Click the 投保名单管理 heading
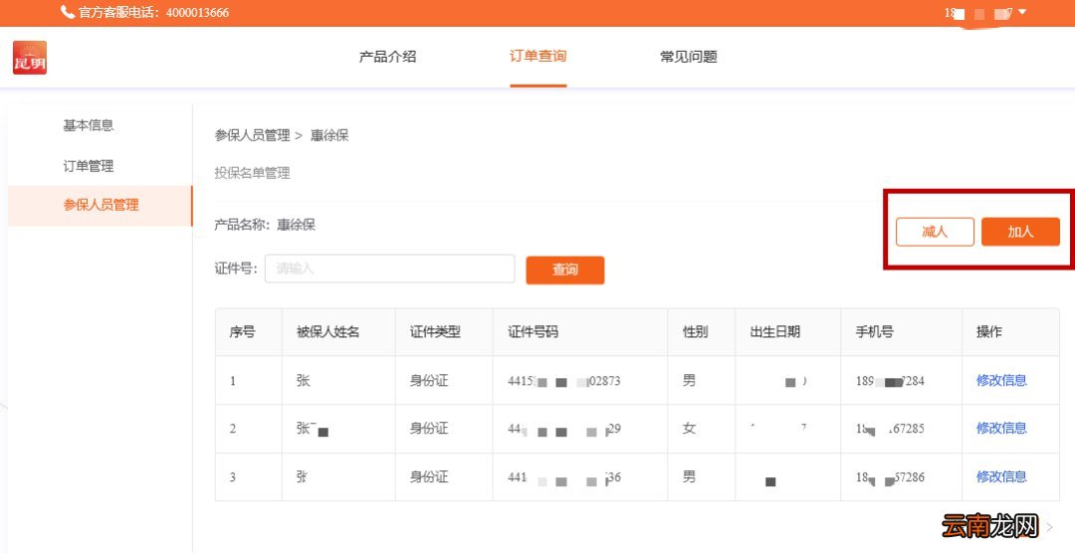The width and height of the screenshot is (1075, 554). click(x=252, y=173)
